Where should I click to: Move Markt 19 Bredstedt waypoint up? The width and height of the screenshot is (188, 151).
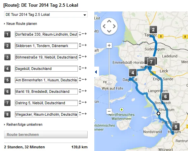coord(80,90)
